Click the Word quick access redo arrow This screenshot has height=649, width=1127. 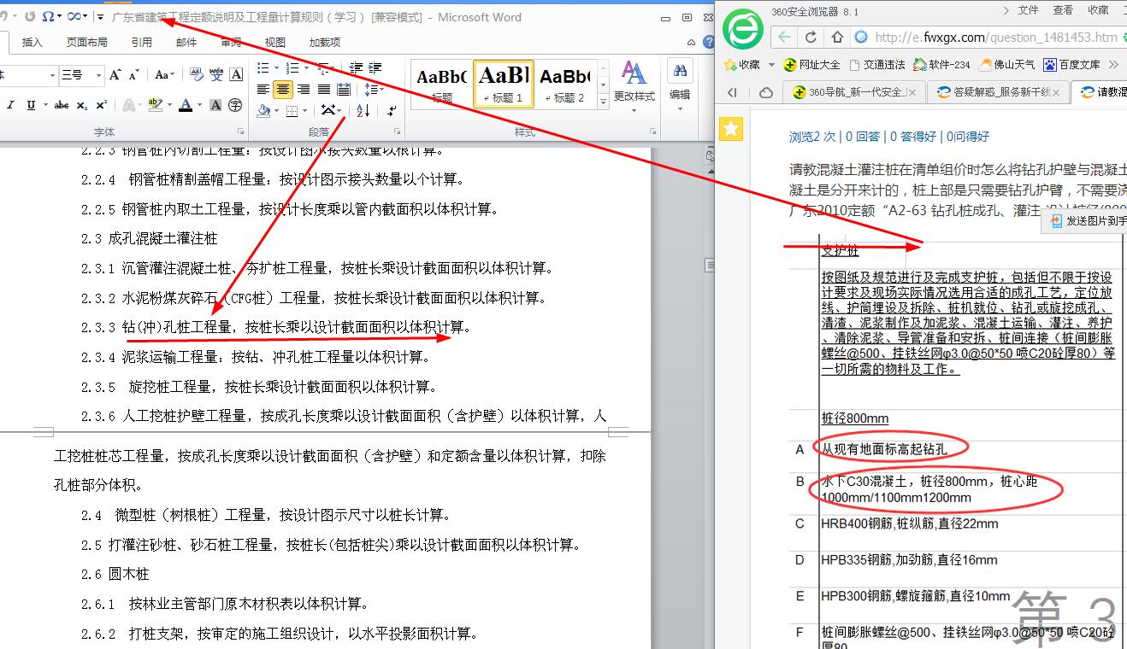pos(30,16)
